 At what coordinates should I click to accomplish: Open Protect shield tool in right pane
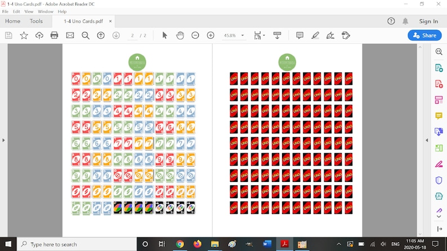click(439, 180)
